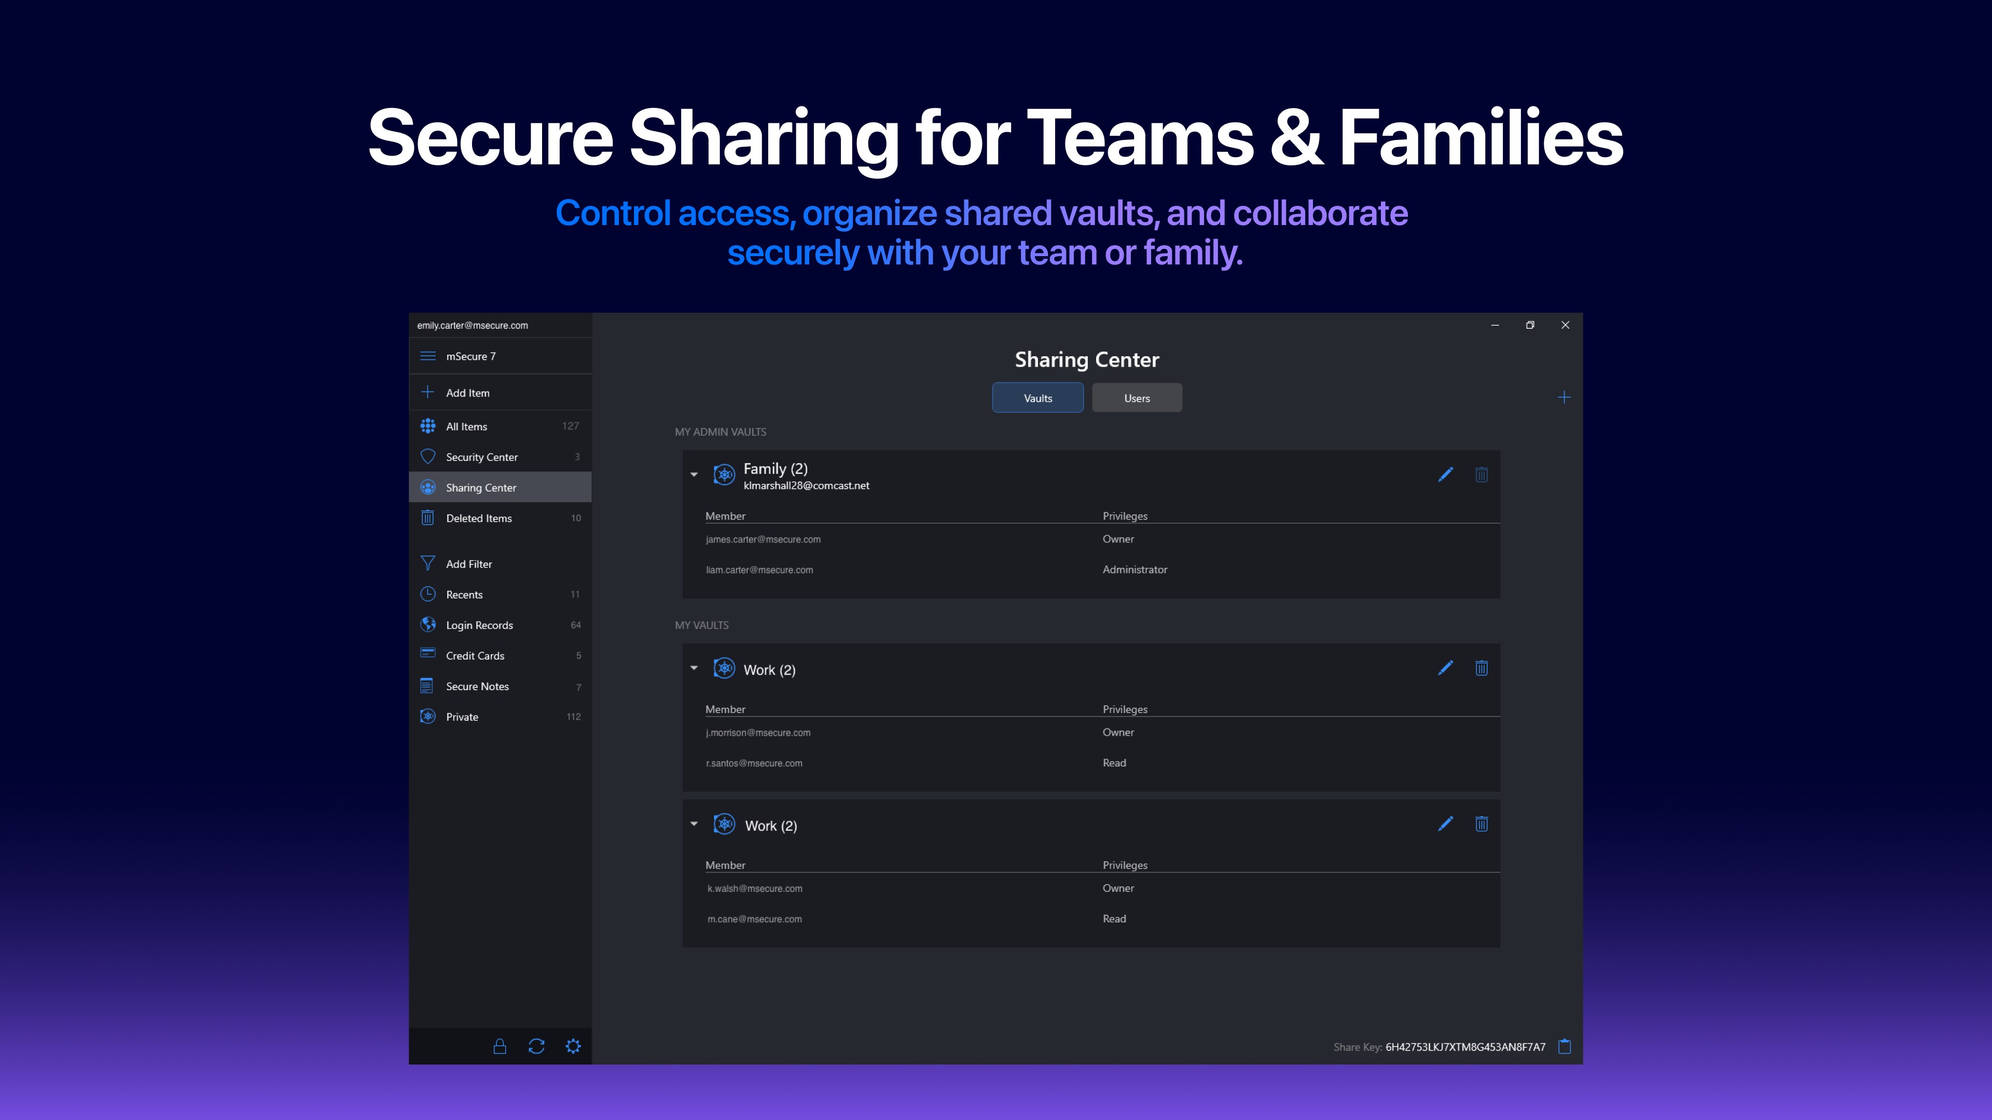1992x1120 pixels.
Task: Switch to the Users tab
Action: (x=1137, y=398)
